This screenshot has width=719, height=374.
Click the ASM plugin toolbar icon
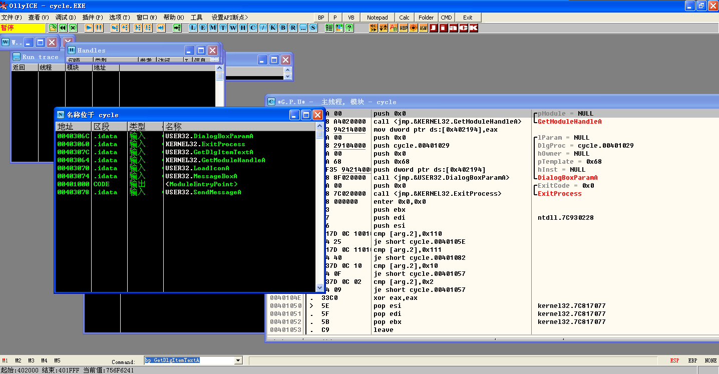[424, 28]
